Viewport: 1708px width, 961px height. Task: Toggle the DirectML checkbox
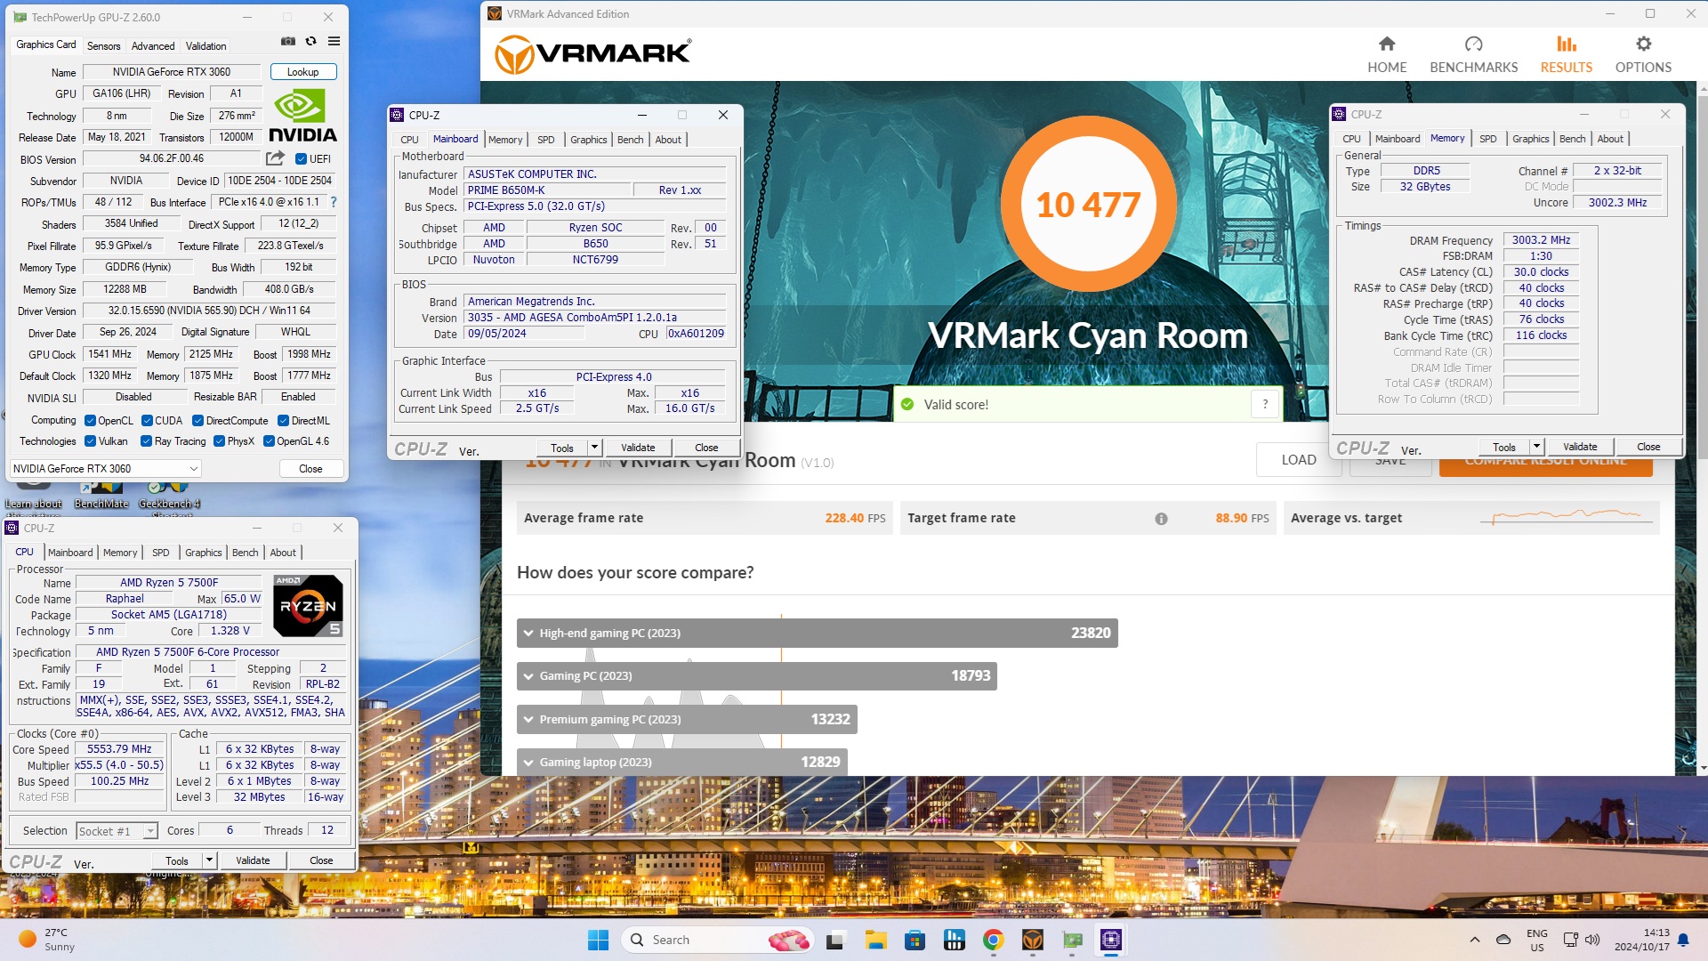click(x=283, y=421)
